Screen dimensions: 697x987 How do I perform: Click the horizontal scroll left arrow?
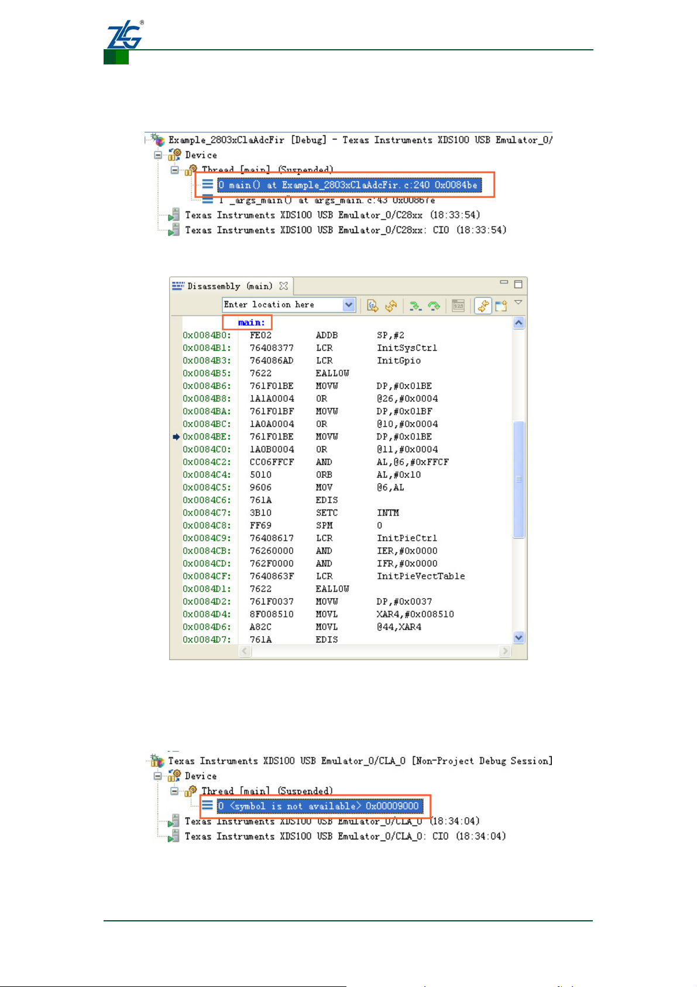(x=246, y=651)
